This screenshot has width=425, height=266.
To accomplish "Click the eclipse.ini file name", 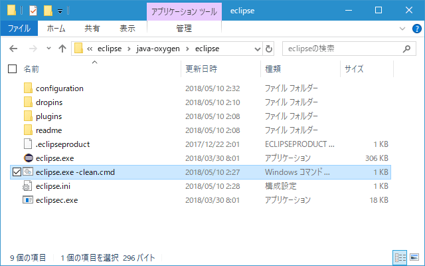I will pos(53,186).
